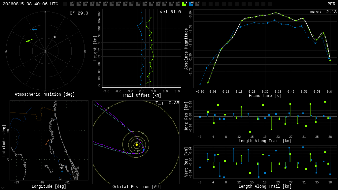Select the blue station 19 square

191,4
